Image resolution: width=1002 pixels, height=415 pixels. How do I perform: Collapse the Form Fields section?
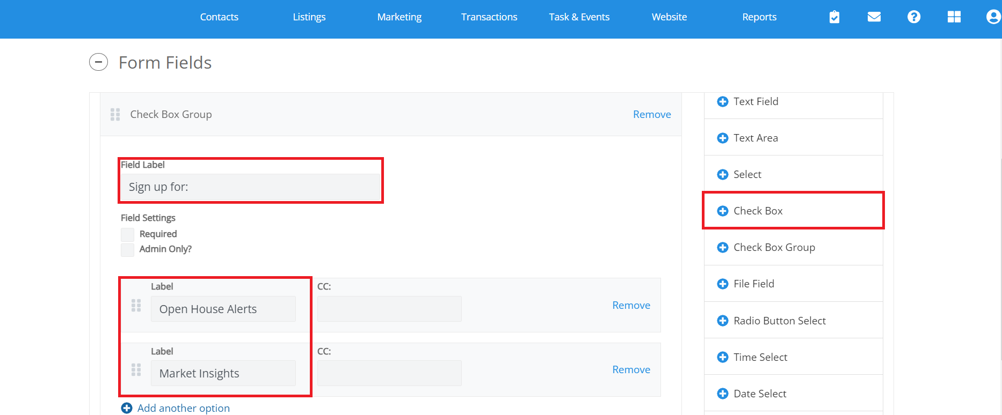pyautogui.click(x=98, y=62)
